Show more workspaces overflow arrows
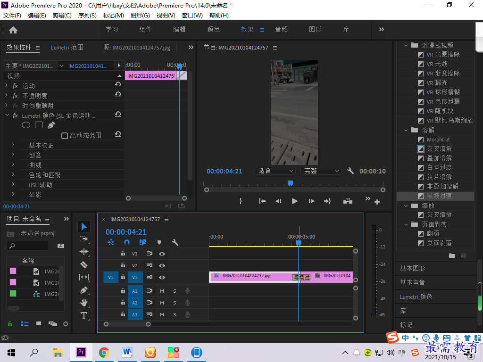This screenshot has width=483, height=362. pos(382,30)
